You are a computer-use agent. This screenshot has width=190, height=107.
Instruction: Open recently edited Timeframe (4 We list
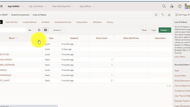tap(182, 91)
